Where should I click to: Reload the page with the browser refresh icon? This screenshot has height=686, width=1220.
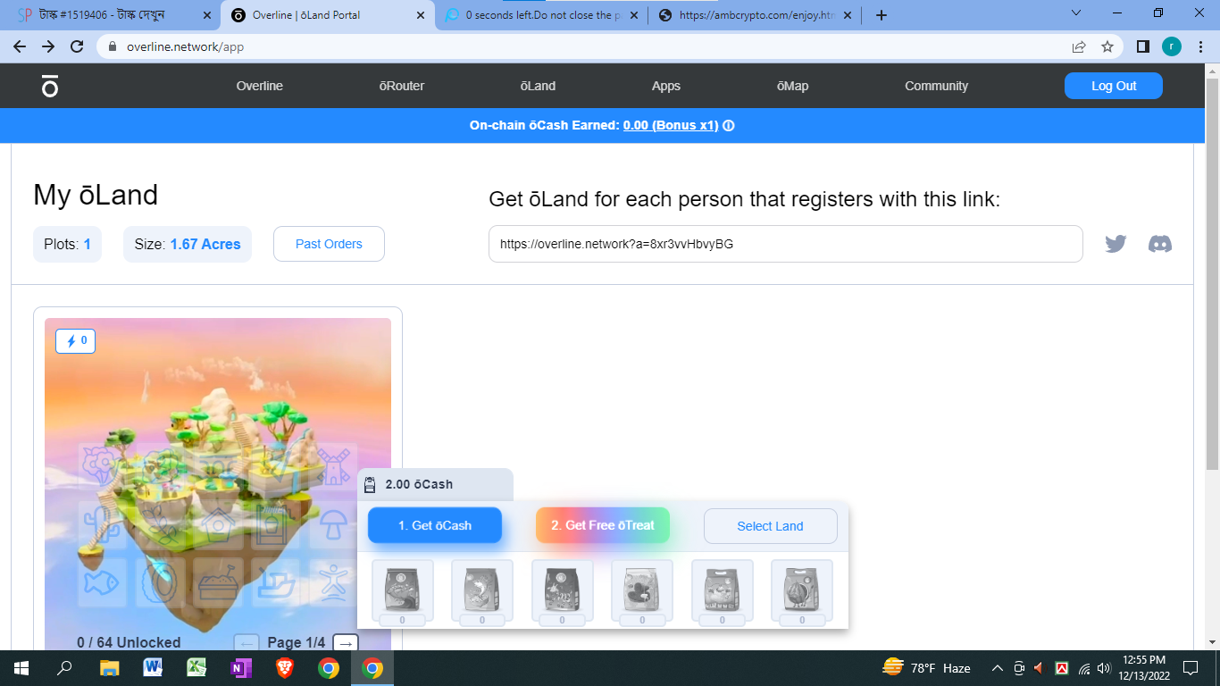tap(77, 46)
